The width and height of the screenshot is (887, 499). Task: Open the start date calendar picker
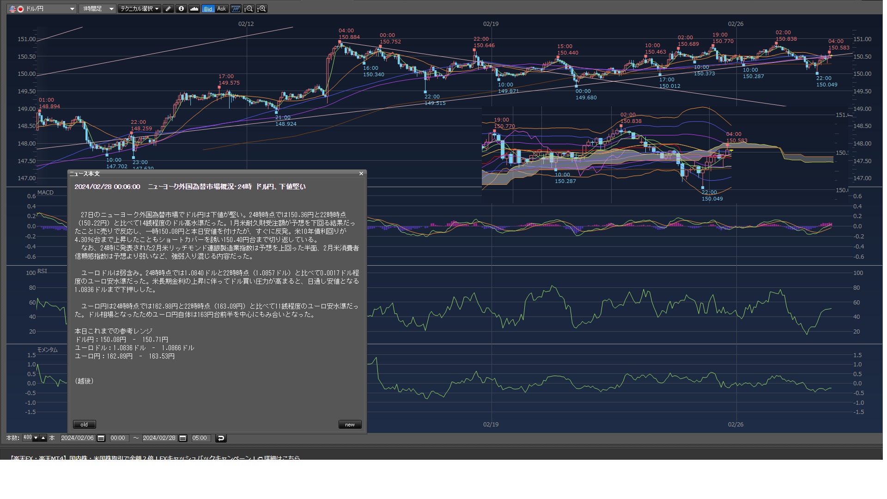(x=101, y=438)
